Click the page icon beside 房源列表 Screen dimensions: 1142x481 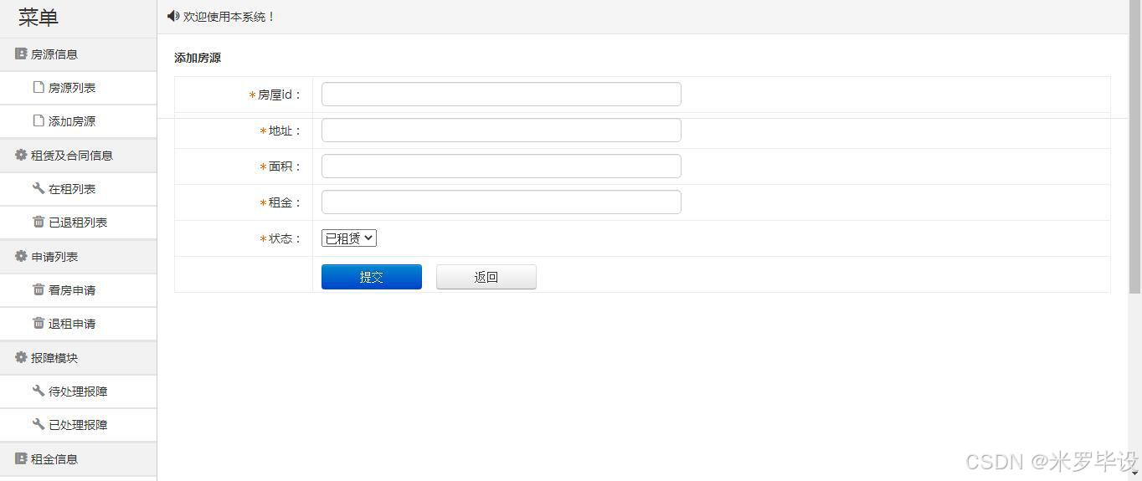39,87
